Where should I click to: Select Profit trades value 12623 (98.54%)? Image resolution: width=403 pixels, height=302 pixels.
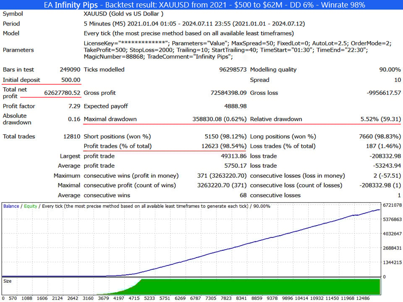point(224,146)
